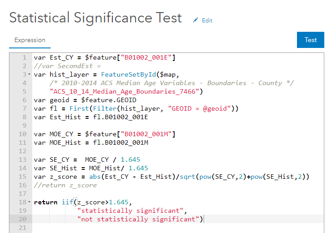
Task: Click the iif function on line 18
Action: (67, 202)
